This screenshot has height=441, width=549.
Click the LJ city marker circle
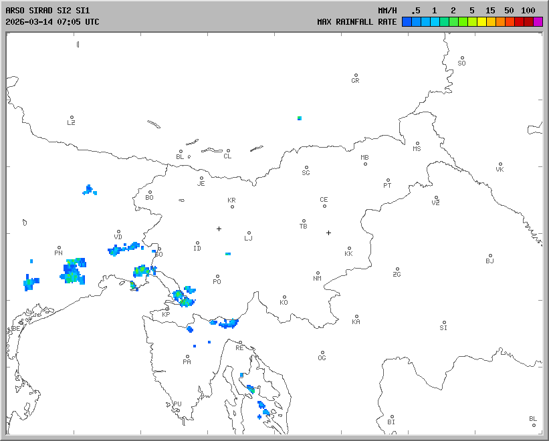pyautogui.click(x=249, y=233)
